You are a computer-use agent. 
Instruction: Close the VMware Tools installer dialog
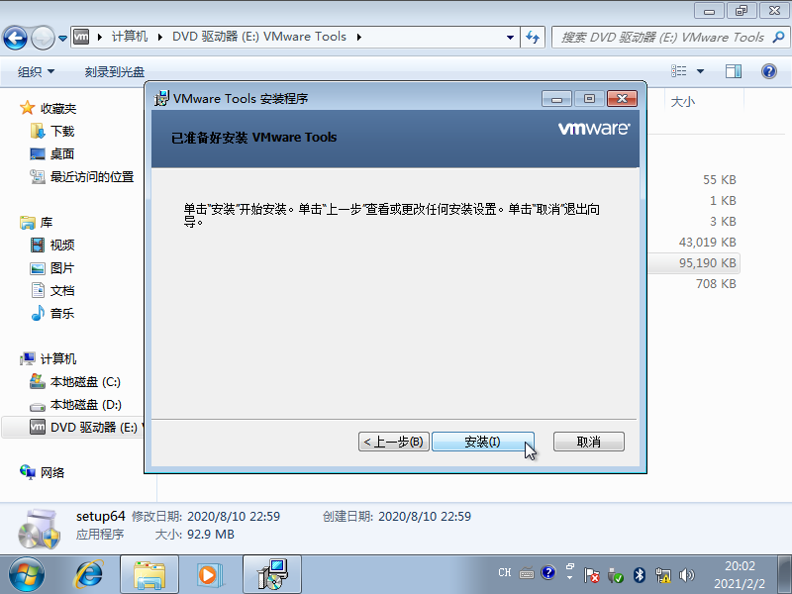(623, 98)
